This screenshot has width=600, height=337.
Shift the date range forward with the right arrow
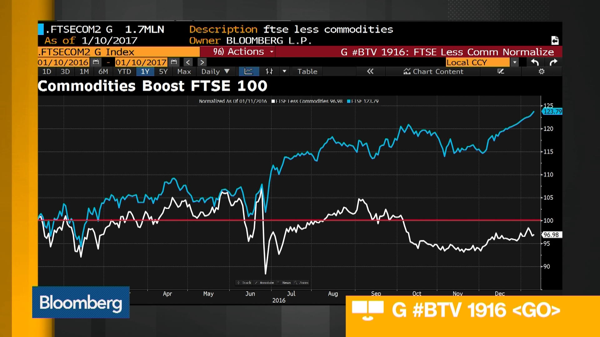(x=202, y=62)
